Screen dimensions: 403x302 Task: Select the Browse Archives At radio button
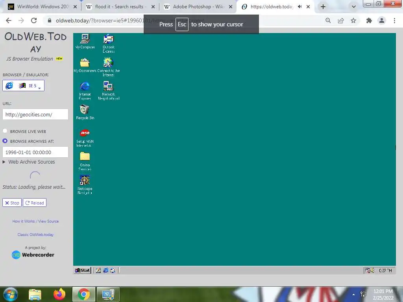(5, 141)
